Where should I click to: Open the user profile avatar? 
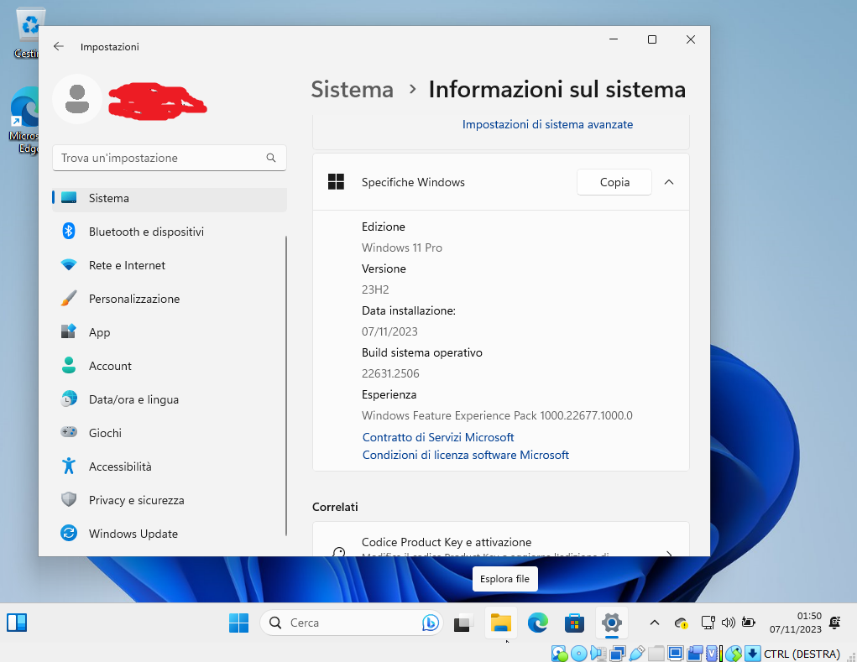[77, 99]
